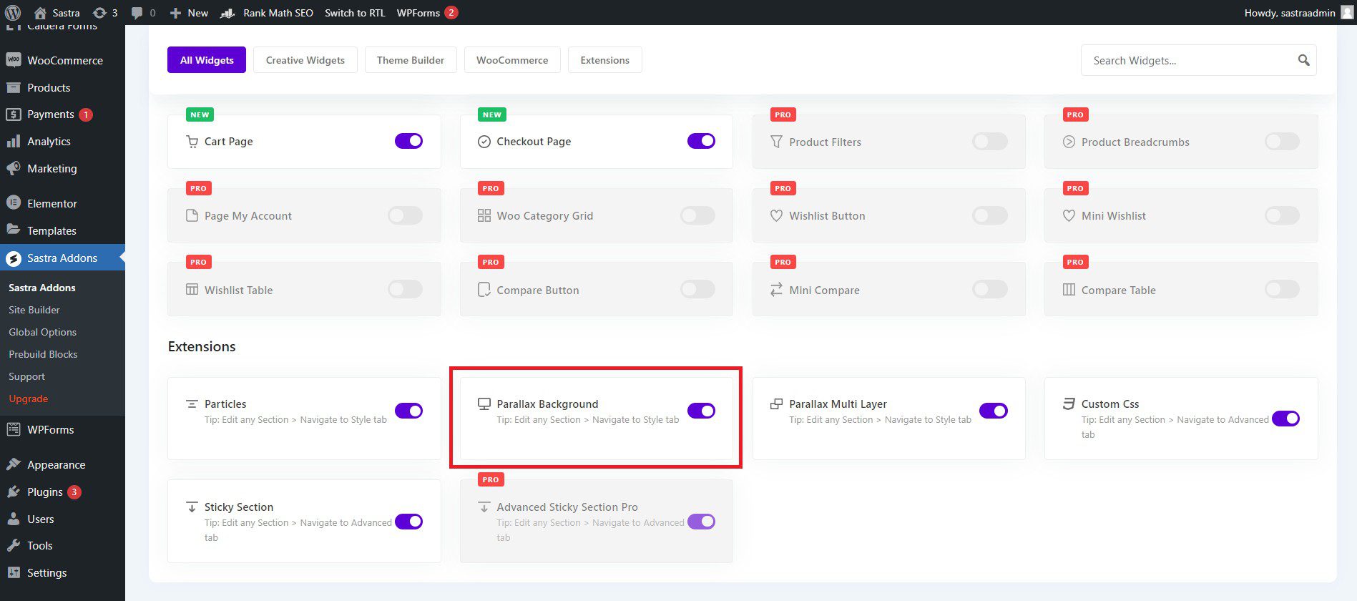Click the Parallax Background monitor icon
This screenshot has width=1357, height=601.
pos(484,404)
